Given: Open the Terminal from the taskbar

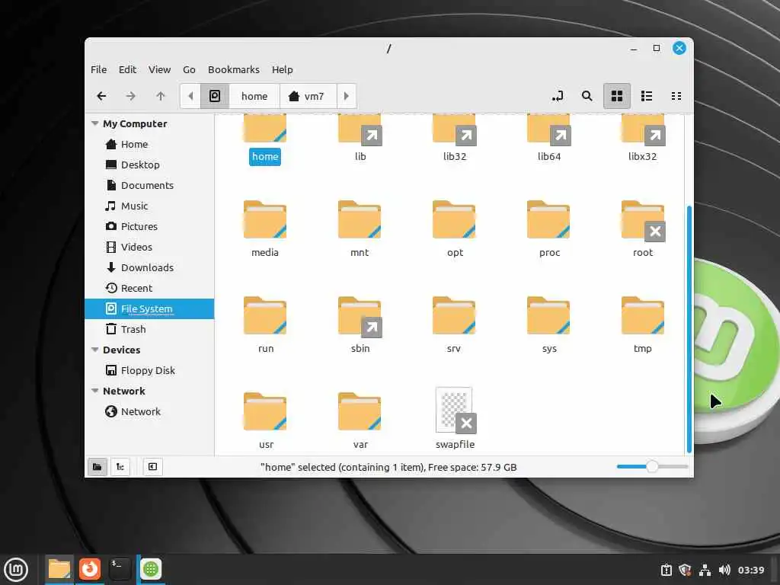Looking at the screenshot, I should coord(120,569).
